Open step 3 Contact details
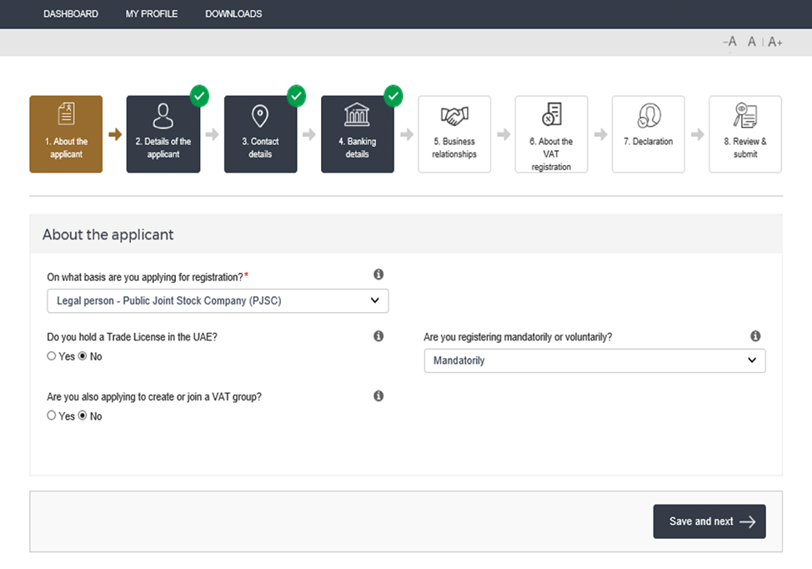This screenshot has width=812, height=569. pyautogui.click(x=260, y=134)
